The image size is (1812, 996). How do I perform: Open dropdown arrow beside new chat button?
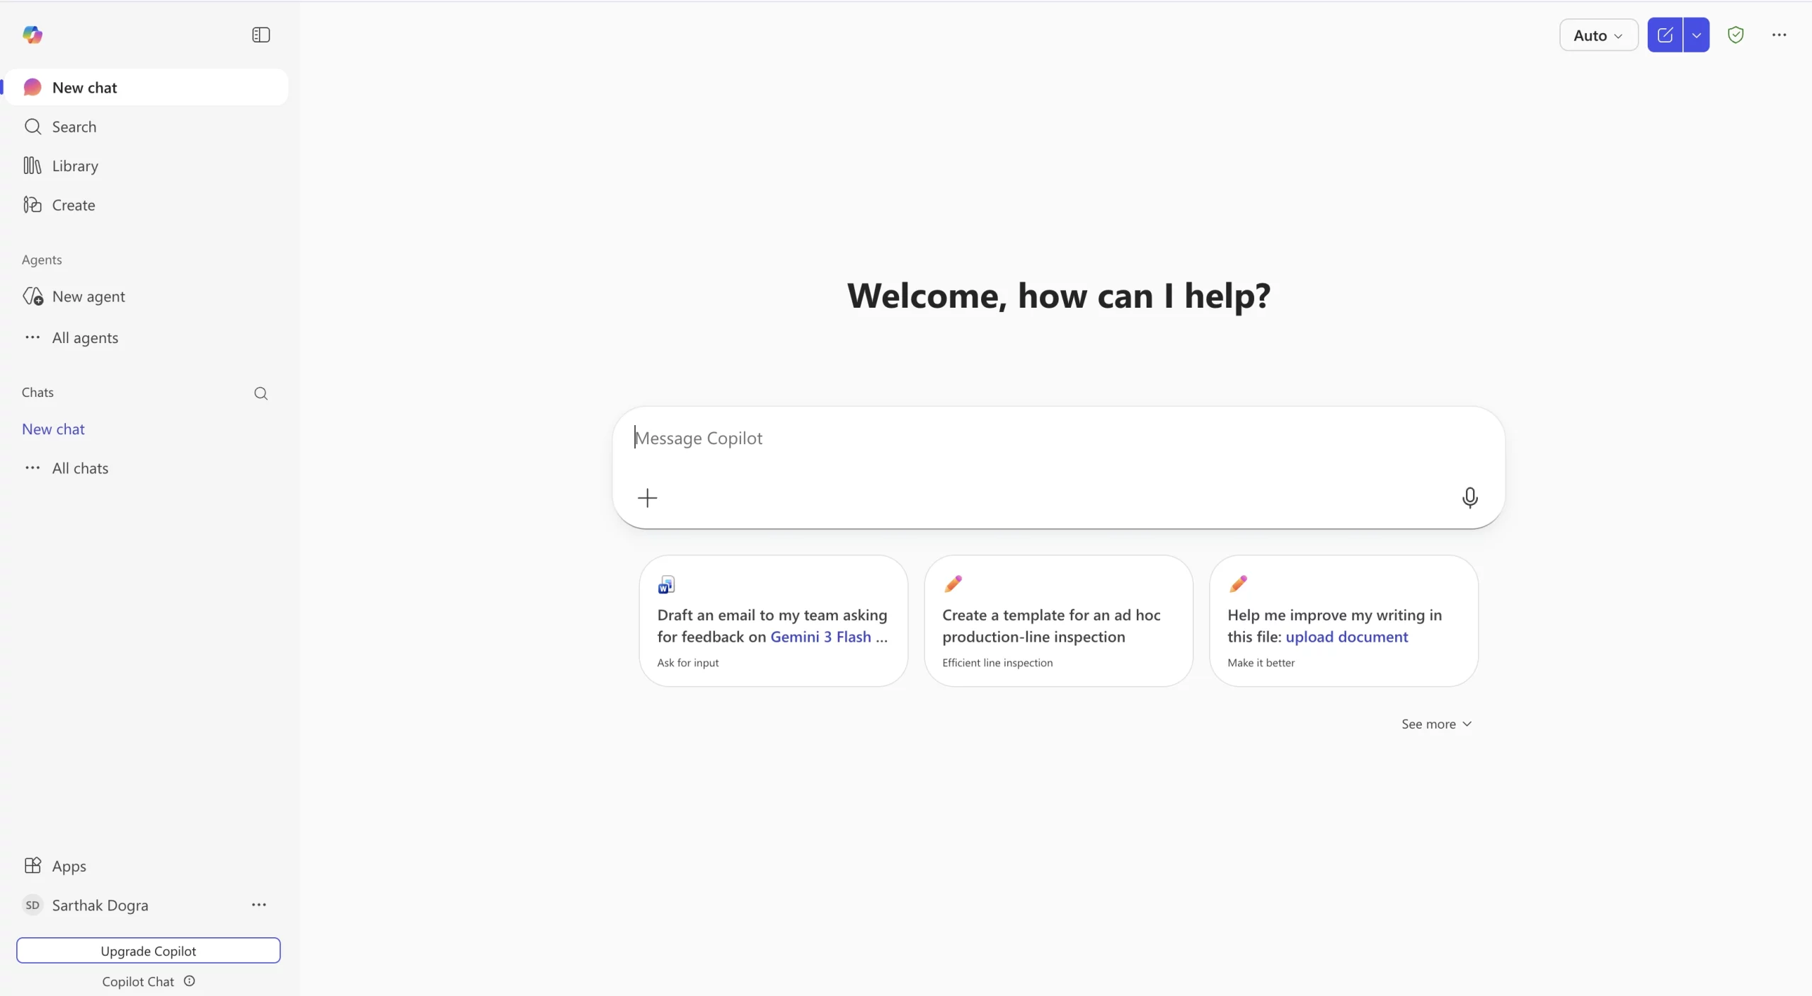pos(1697,35)
